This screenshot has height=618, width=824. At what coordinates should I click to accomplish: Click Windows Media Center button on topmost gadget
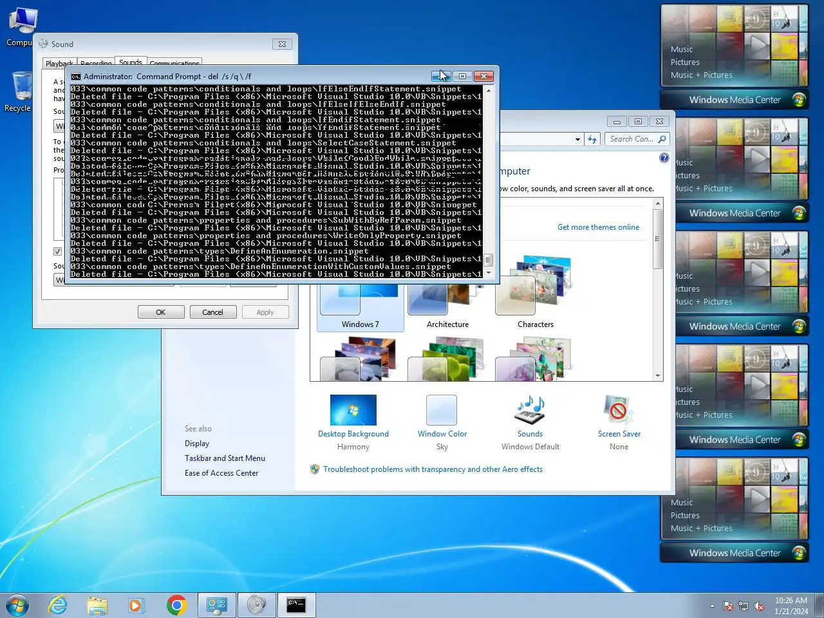click(x=735, y=100)
